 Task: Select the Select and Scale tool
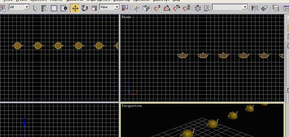pos(94,8)
